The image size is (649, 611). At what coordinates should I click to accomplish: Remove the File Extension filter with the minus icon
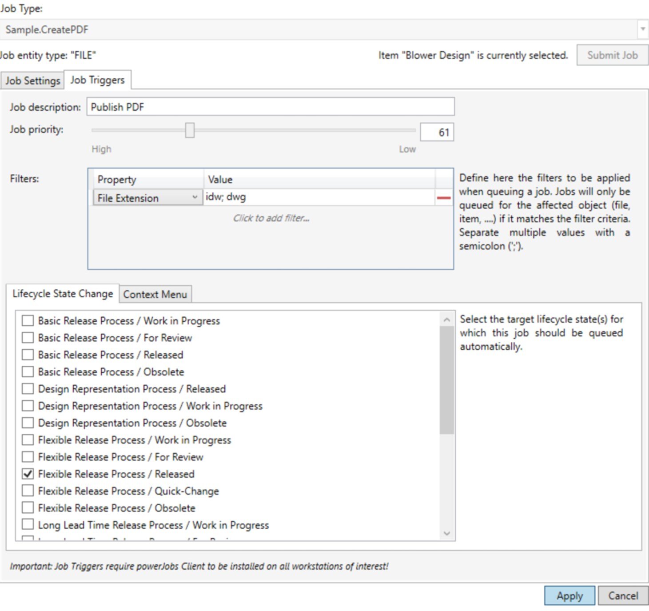point(443,197)
